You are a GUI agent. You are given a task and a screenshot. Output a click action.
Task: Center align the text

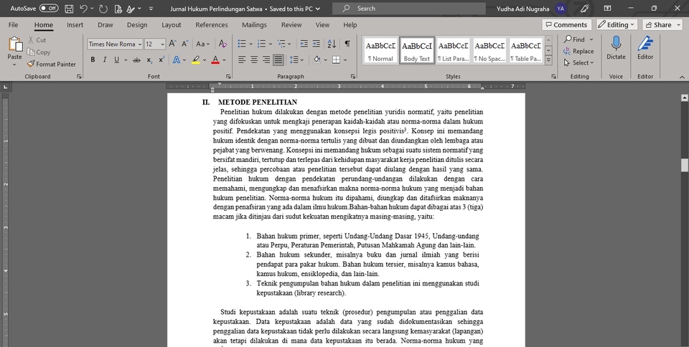[254, 60]
